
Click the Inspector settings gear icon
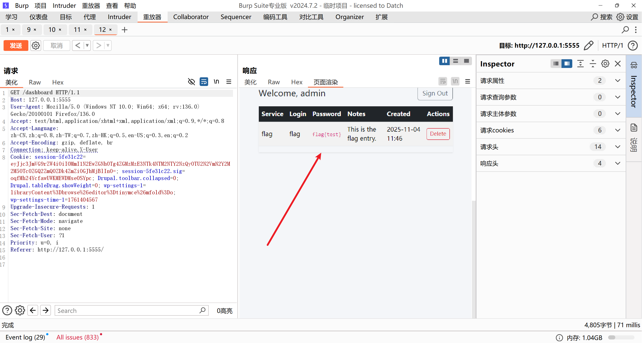[x=605, y=64]
